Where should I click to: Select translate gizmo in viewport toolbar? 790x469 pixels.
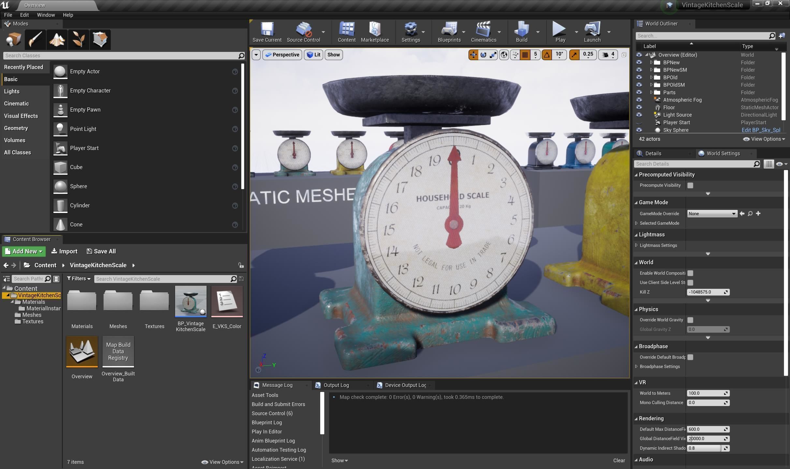point(473,55)
